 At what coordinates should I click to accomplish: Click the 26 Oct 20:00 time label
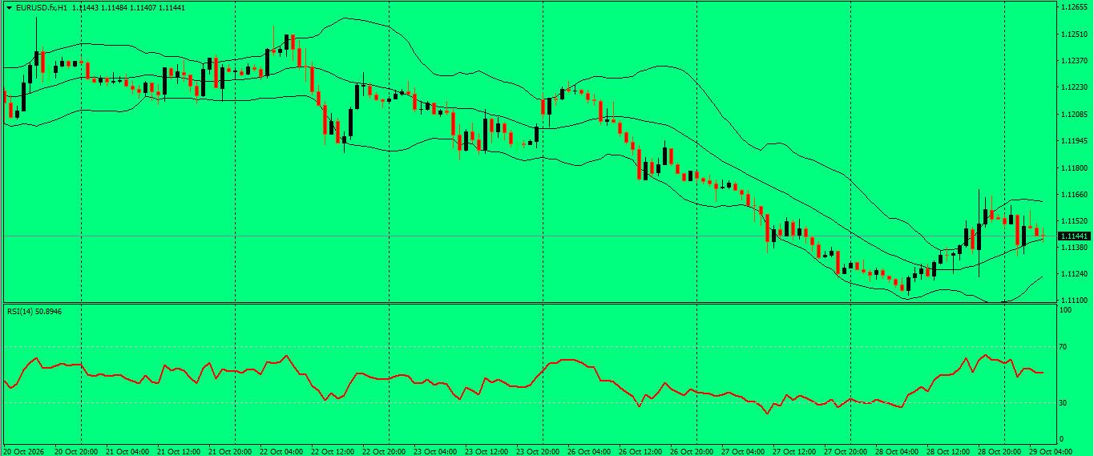point(691,452)
